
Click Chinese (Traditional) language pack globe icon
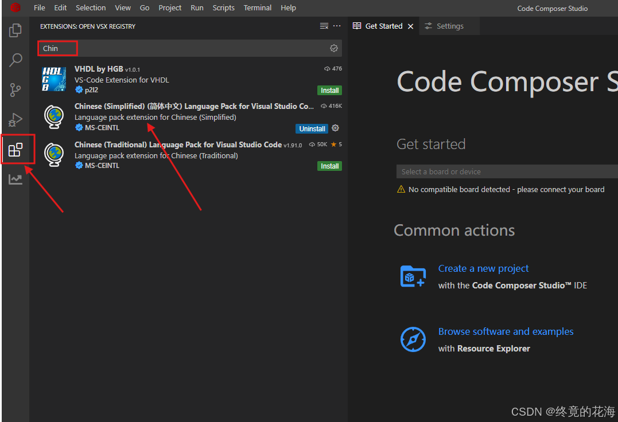click(x=54, y=154)
